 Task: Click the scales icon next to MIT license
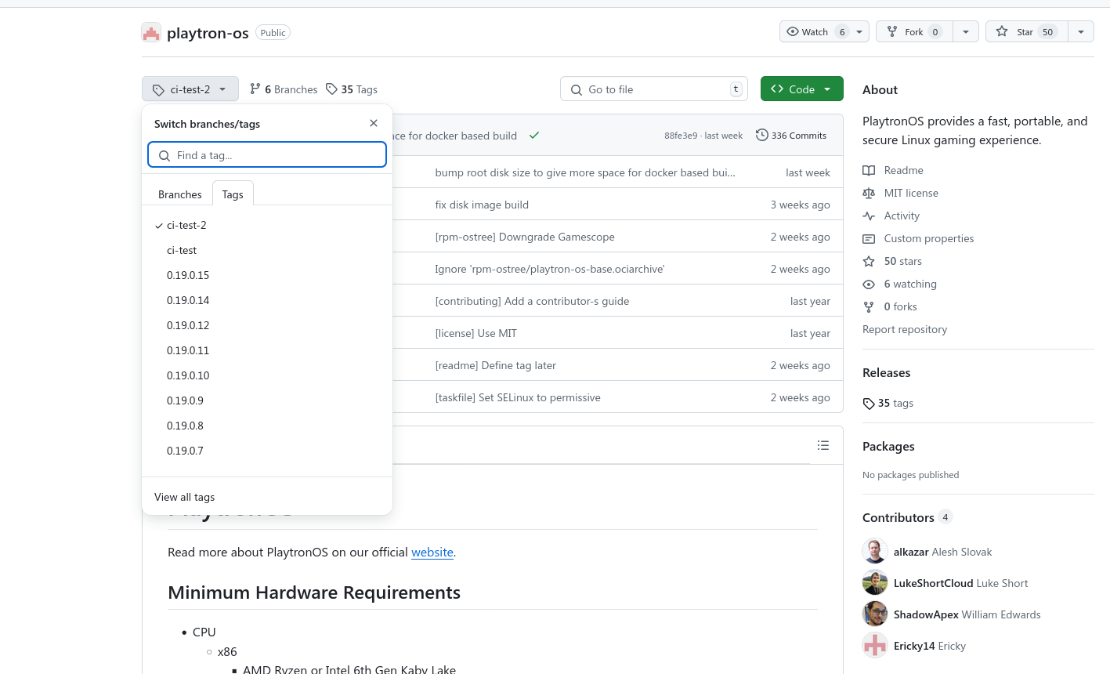pyautogui.click(x=869, y=193)
